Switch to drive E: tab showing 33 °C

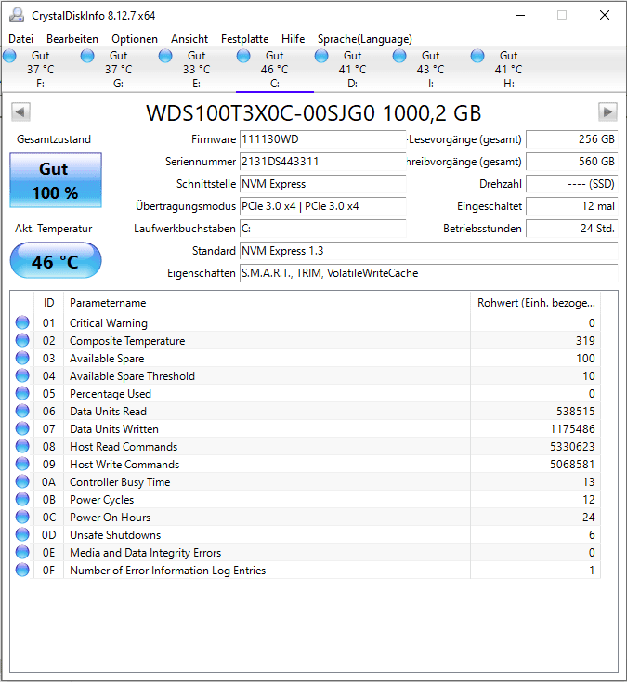[196, 69]
